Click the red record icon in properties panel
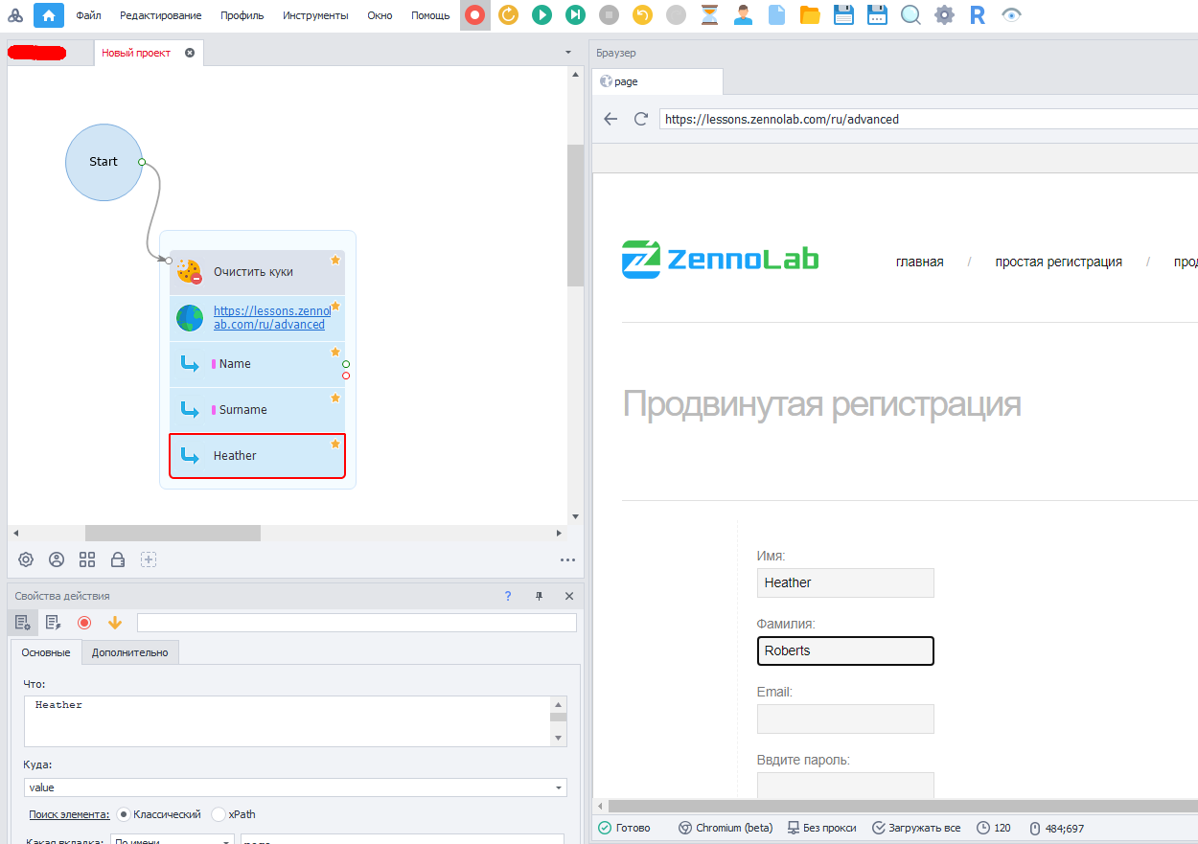The image size is (1198, 844). point(84,623)
